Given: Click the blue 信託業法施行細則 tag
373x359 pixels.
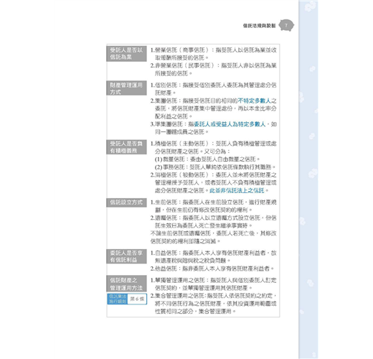Looking at the screenshot, I should click(x=118, y=299).
